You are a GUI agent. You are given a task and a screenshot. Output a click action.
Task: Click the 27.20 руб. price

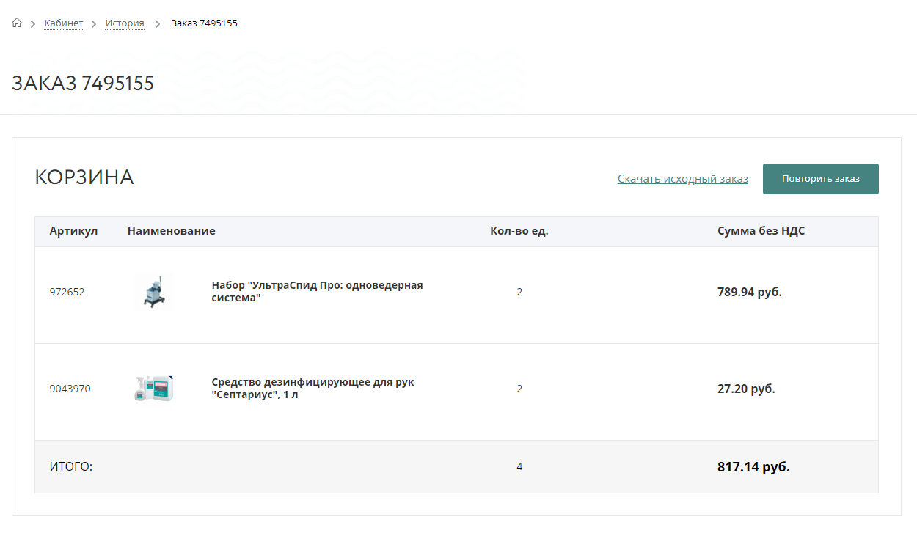click(746, 389)
